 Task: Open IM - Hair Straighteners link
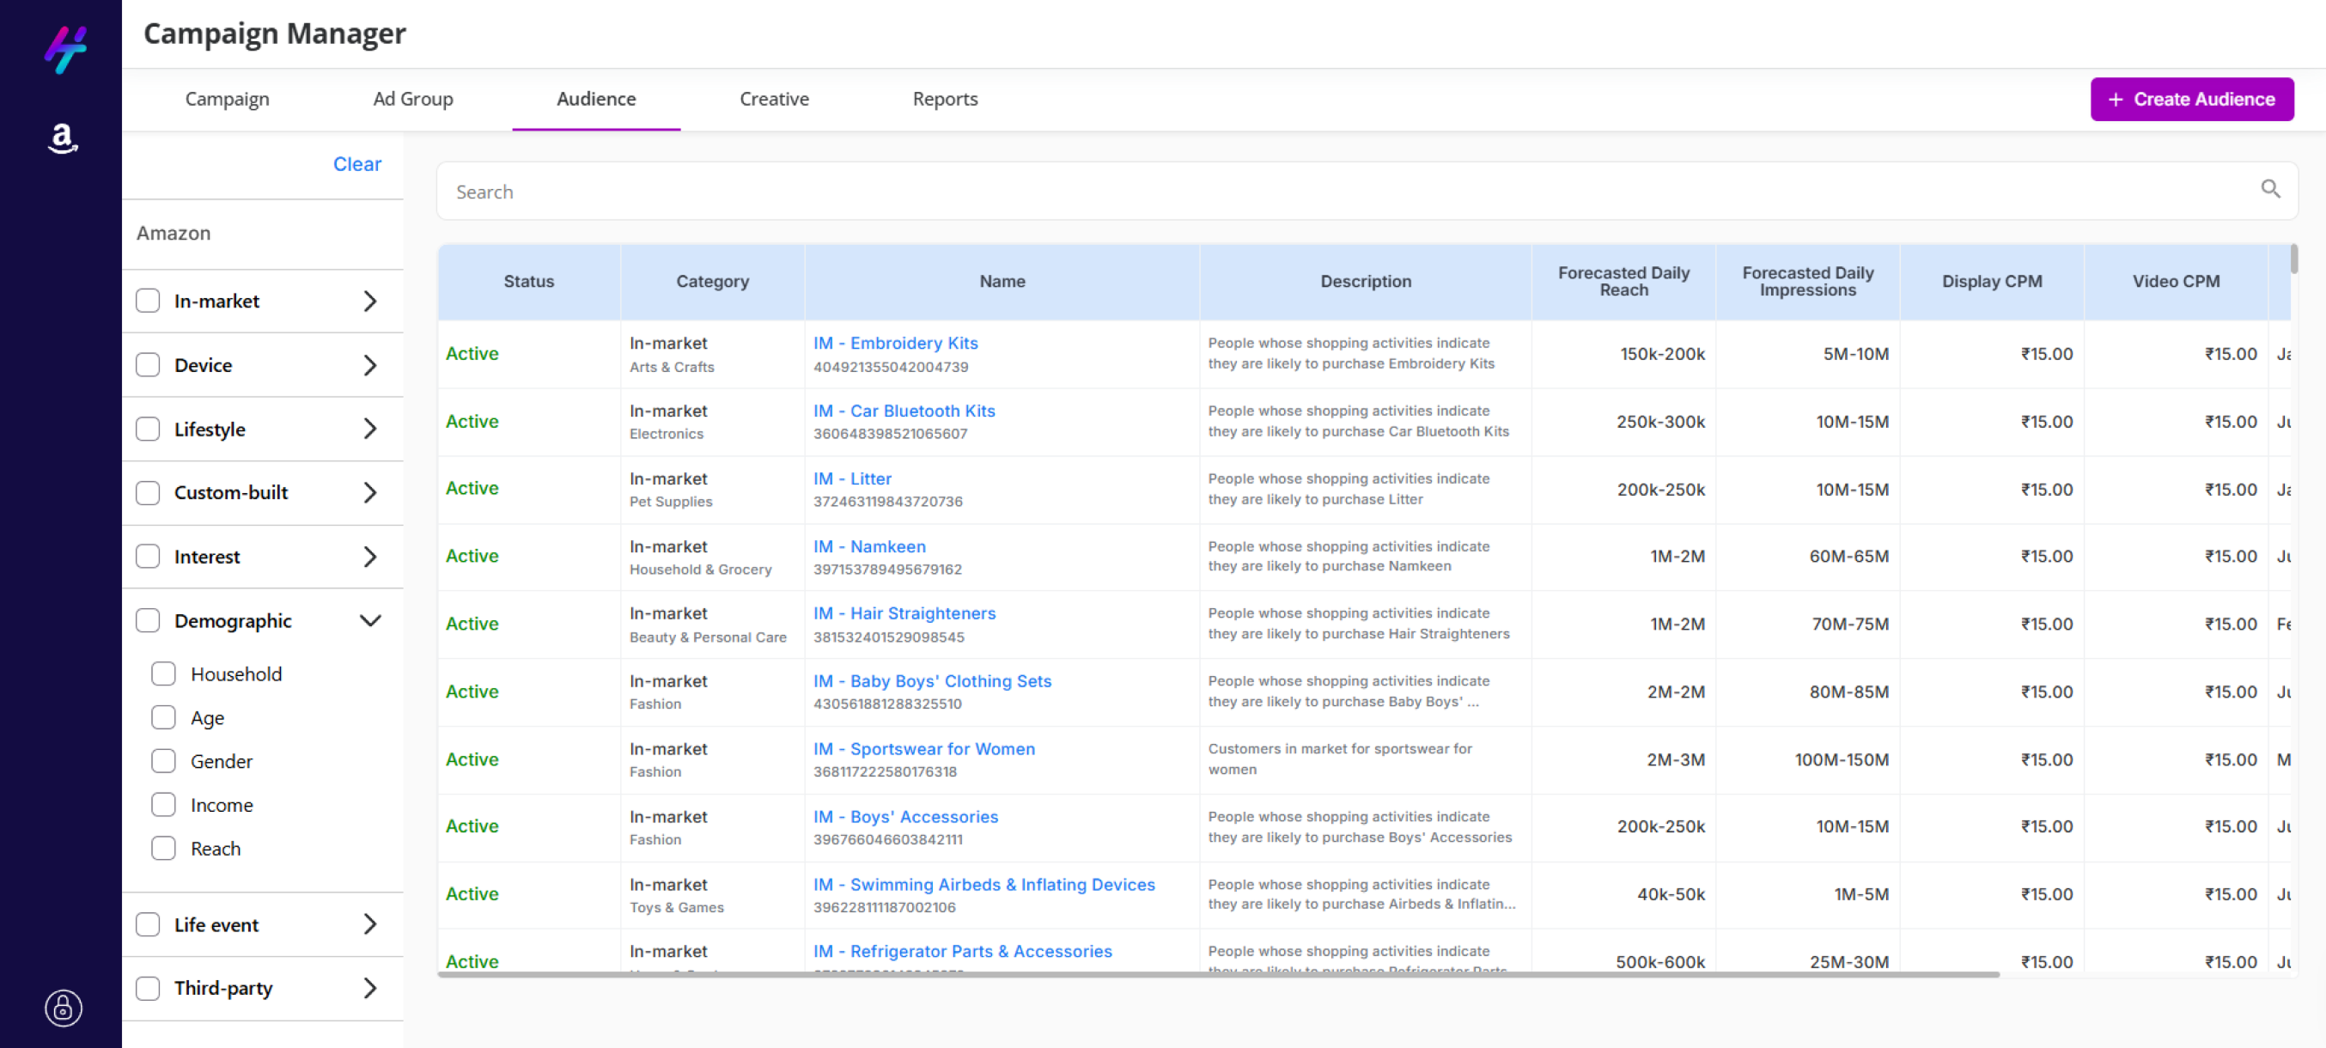904,614
